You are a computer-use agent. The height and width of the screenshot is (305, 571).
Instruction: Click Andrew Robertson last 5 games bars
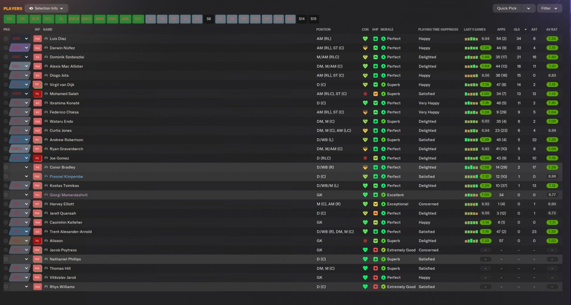(472, 140)
